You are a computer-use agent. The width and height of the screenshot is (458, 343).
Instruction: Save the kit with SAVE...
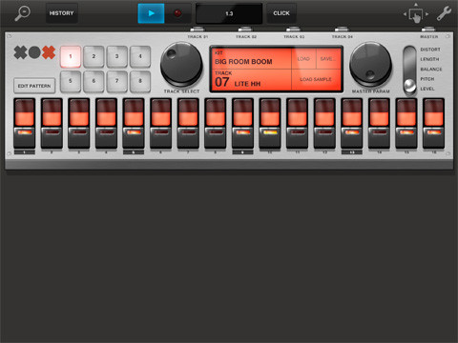point(327,59)
